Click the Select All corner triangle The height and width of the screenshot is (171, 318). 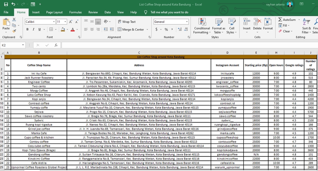(x=2, y=53)
